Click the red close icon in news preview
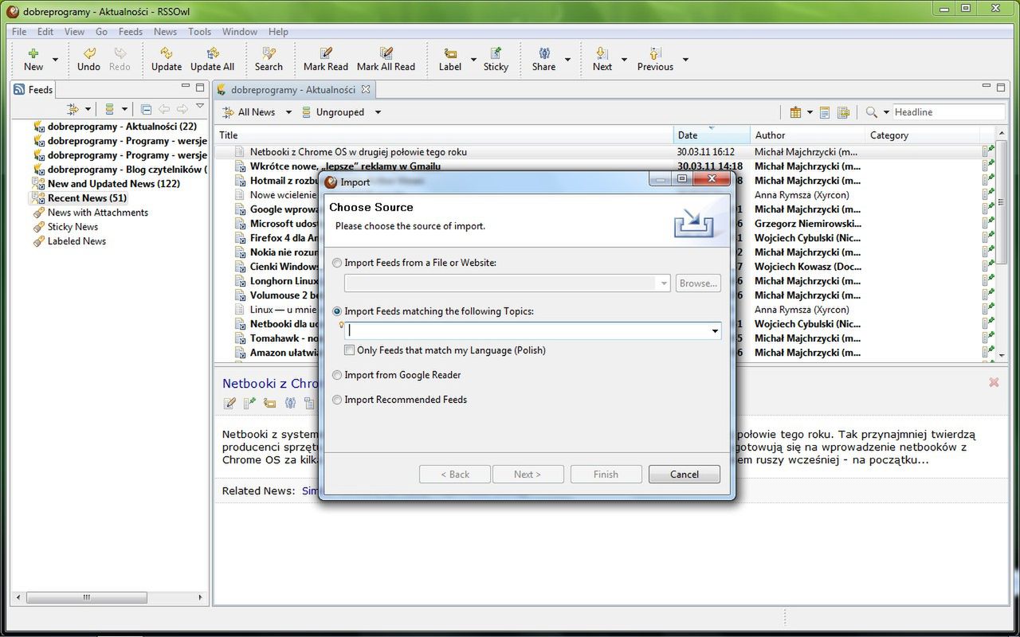Image resolution: width=1020 pixels, height=637 pixels. (x=994, y=382)
